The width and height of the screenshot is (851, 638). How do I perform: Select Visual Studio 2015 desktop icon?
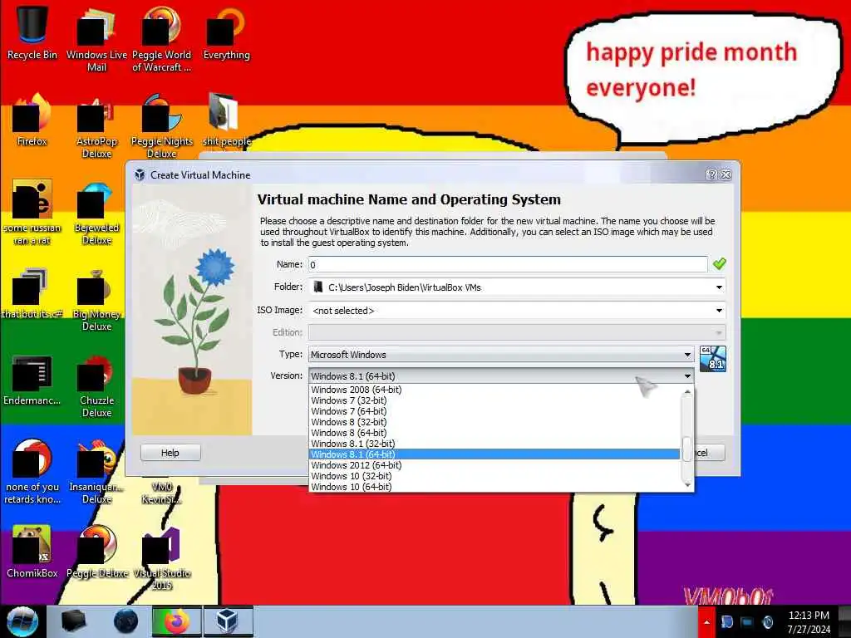point(161,557)
